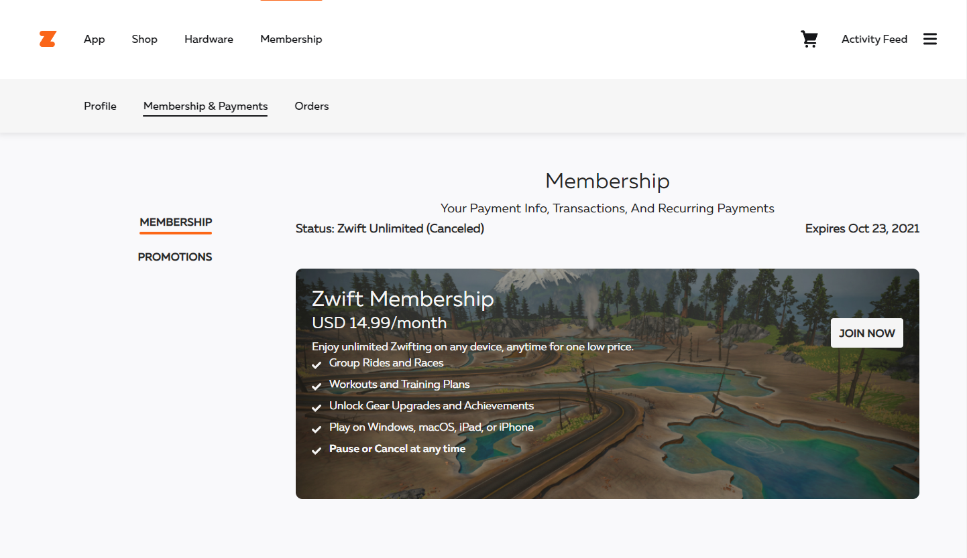Click checkmark beside Play on Windows
This screenshot has height=558, width=967.
point(317,429)
